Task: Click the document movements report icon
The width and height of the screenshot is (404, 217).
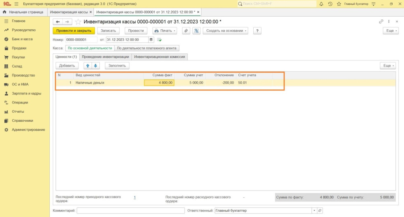Action: [x=196, y=31]
